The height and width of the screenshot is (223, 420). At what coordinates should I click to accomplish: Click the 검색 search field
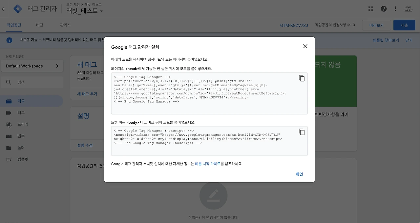tap(32, 82)
